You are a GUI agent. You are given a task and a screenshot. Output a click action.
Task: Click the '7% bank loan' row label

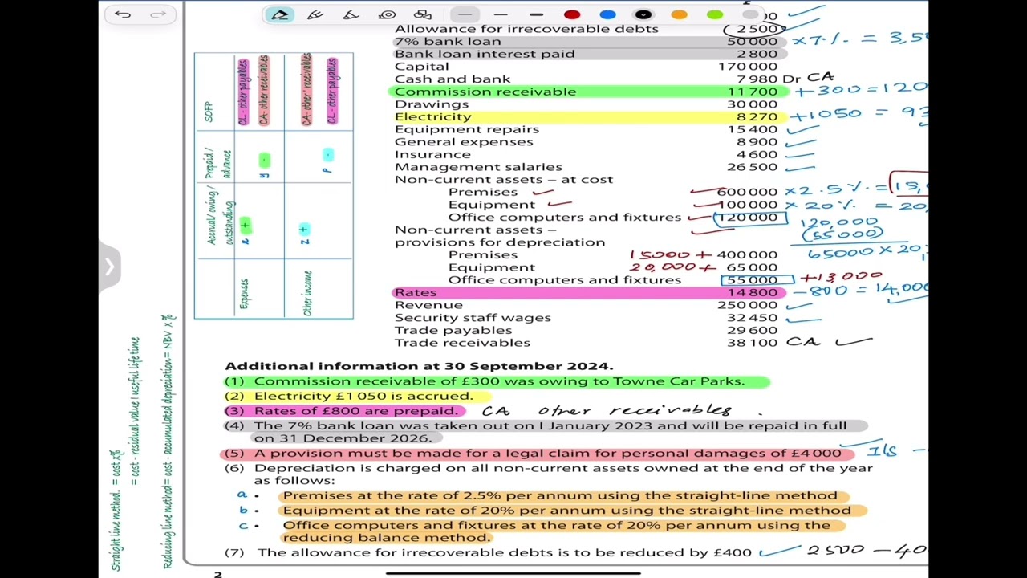447,41
